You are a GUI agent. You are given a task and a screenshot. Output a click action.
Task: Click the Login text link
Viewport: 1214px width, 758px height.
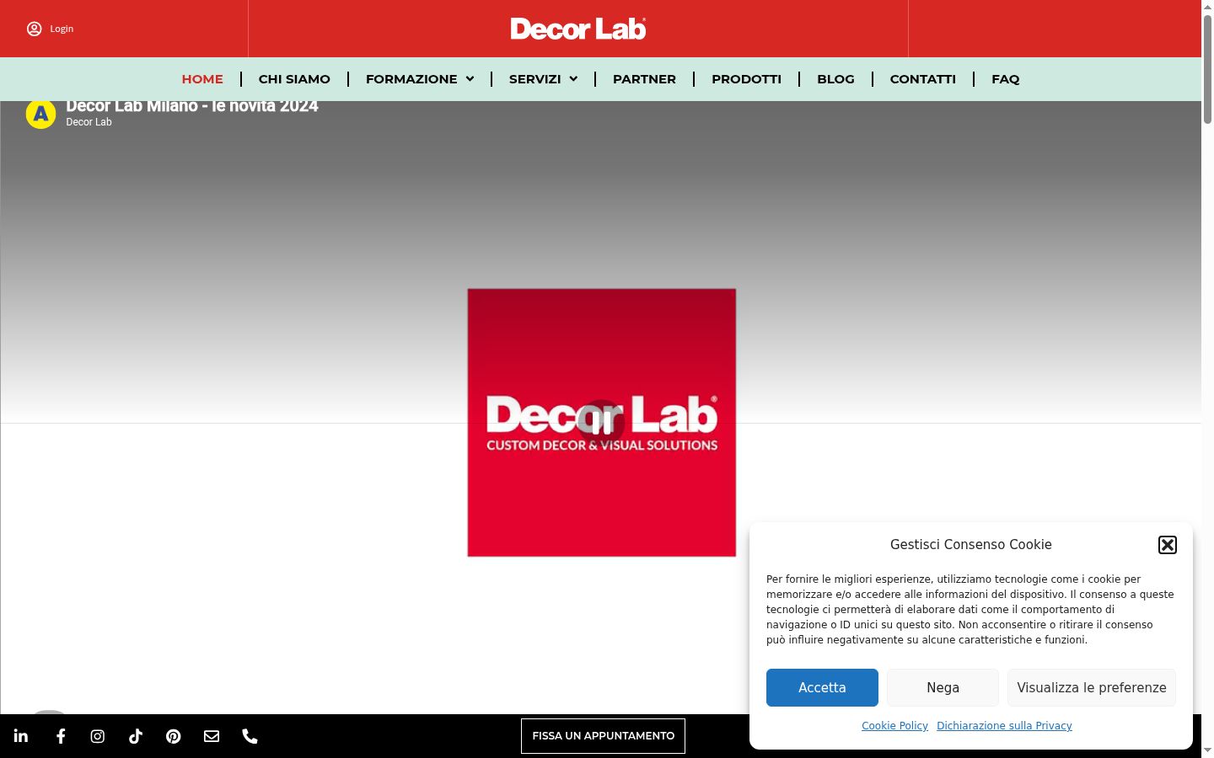coord(62,29)
